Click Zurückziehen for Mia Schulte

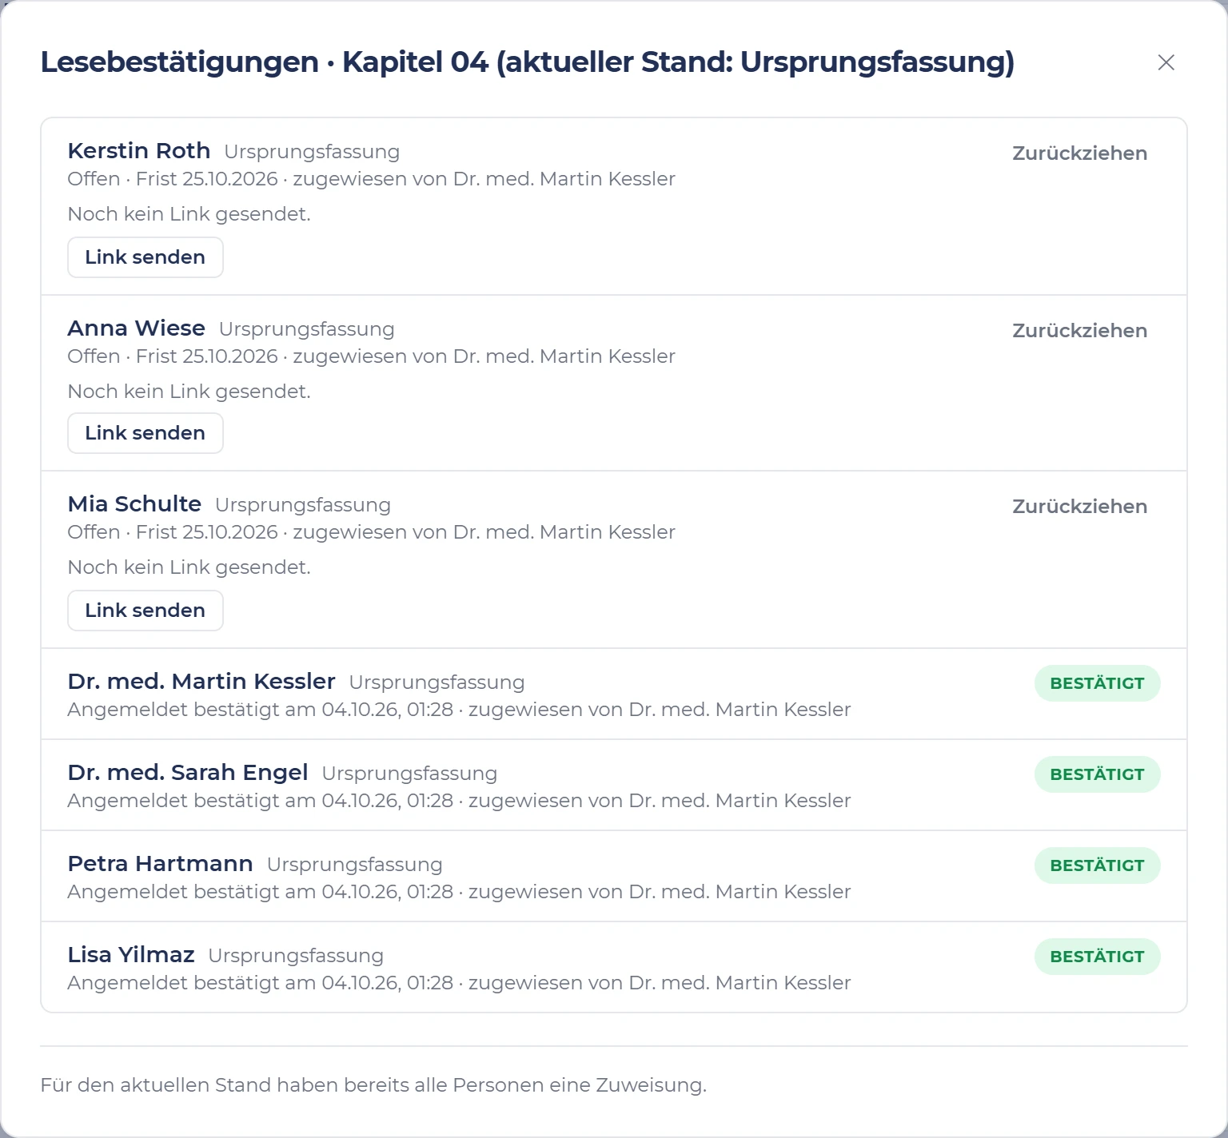tap(1079, 507)
